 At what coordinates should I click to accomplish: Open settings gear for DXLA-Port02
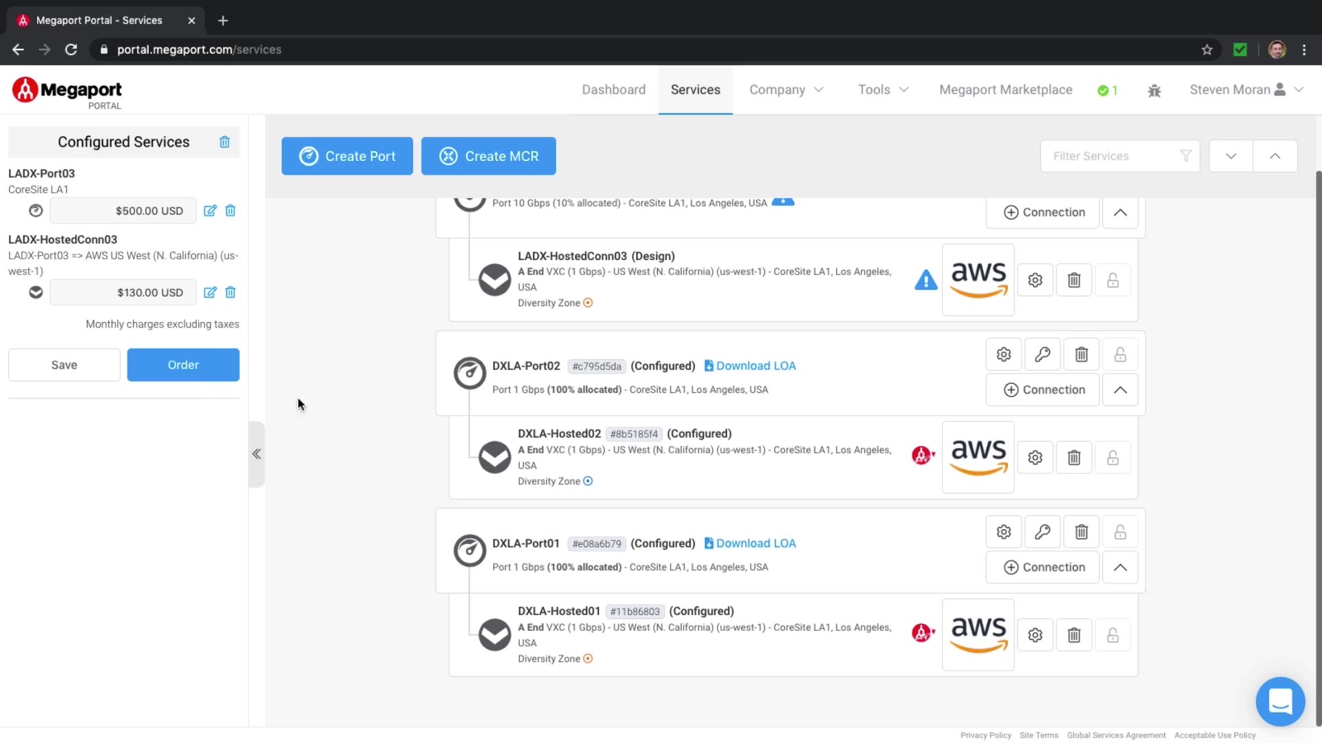1003,354
